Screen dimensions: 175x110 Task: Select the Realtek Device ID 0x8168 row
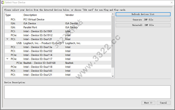point(58,63)
